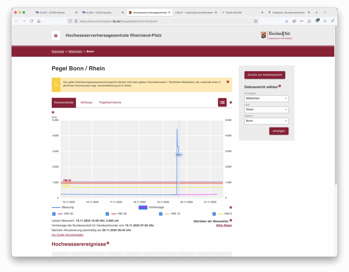Open Firefox downloads panel
Screen dimensions: 349x272
[x=287, y=21]
